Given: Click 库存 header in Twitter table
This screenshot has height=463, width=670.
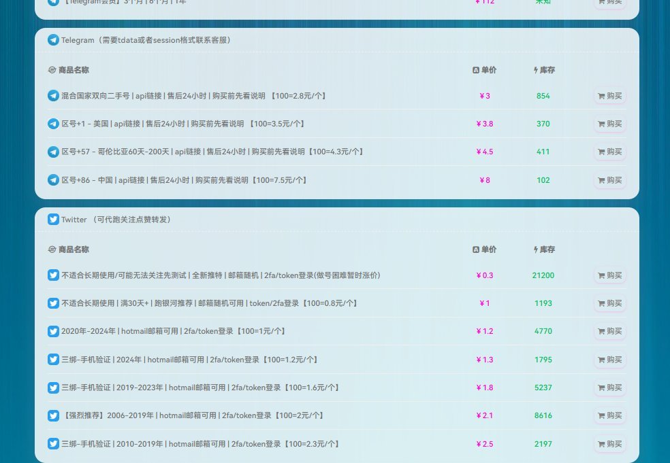Looking at the screenshot, I should [x=544, y=250].
